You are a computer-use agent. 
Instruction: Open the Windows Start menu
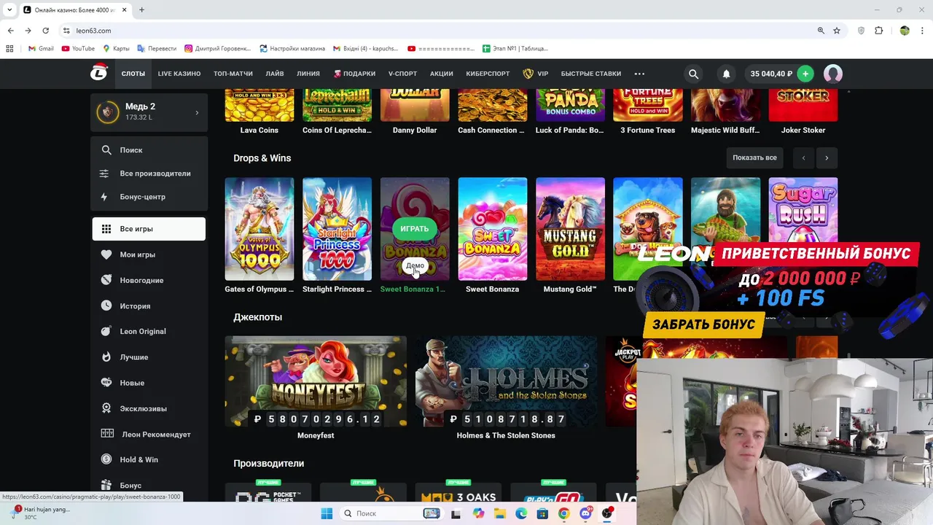[x=327, y=513]
